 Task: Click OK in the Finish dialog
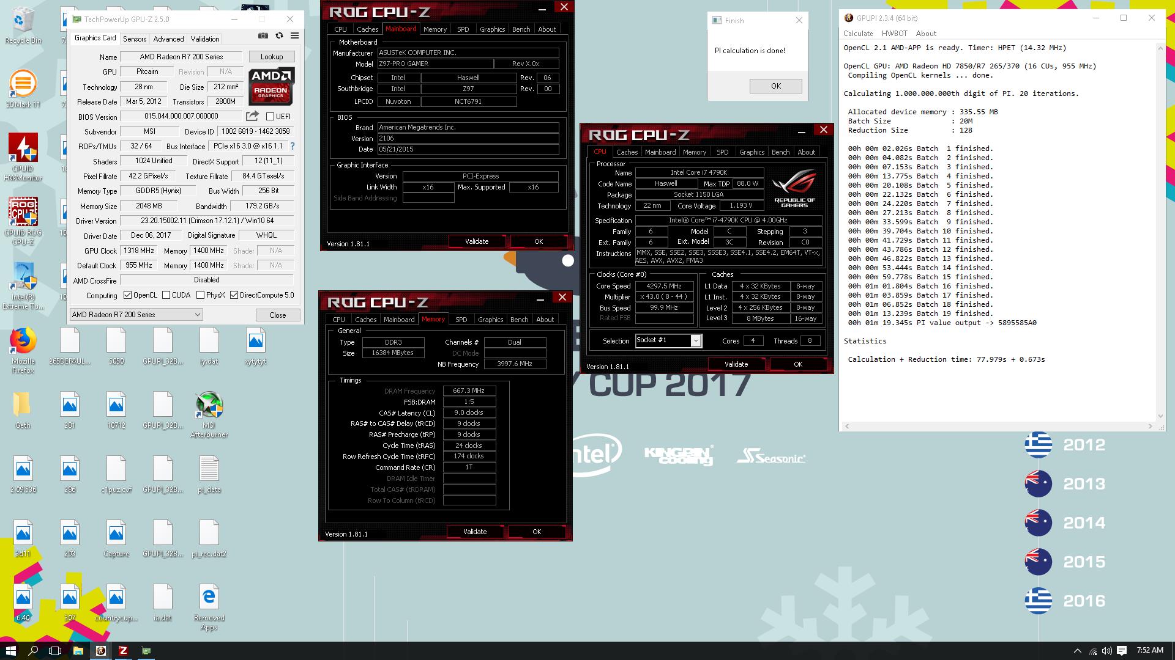point(776,86)
